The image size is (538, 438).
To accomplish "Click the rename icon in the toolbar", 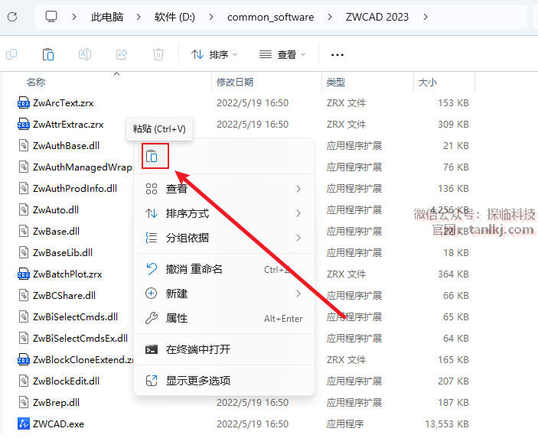I will pyautogui.click(x=85, y=54).
